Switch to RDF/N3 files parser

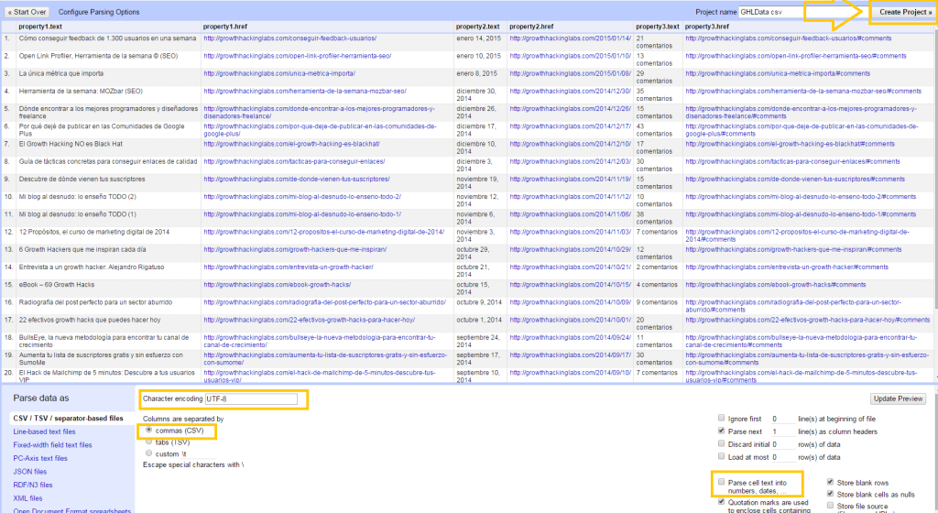point(33,485)
